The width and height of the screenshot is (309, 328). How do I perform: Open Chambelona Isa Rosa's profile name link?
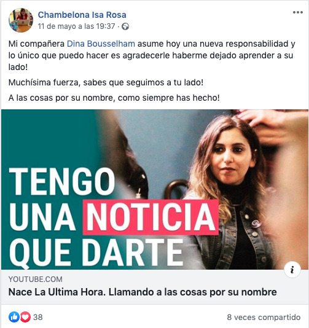point(82,15)
